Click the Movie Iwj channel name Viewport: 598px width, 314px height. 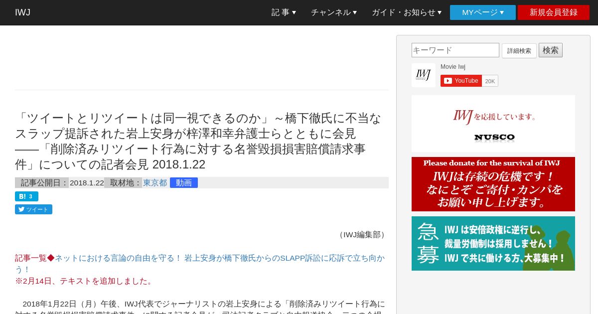click(453, 67)
